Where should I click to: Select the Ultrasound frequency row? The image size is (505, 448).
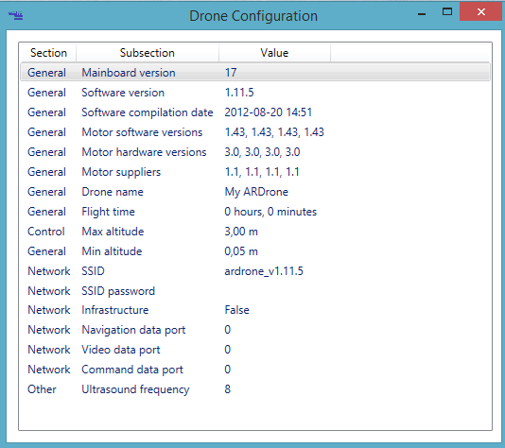pyautogui.click(x=255, y=389)
